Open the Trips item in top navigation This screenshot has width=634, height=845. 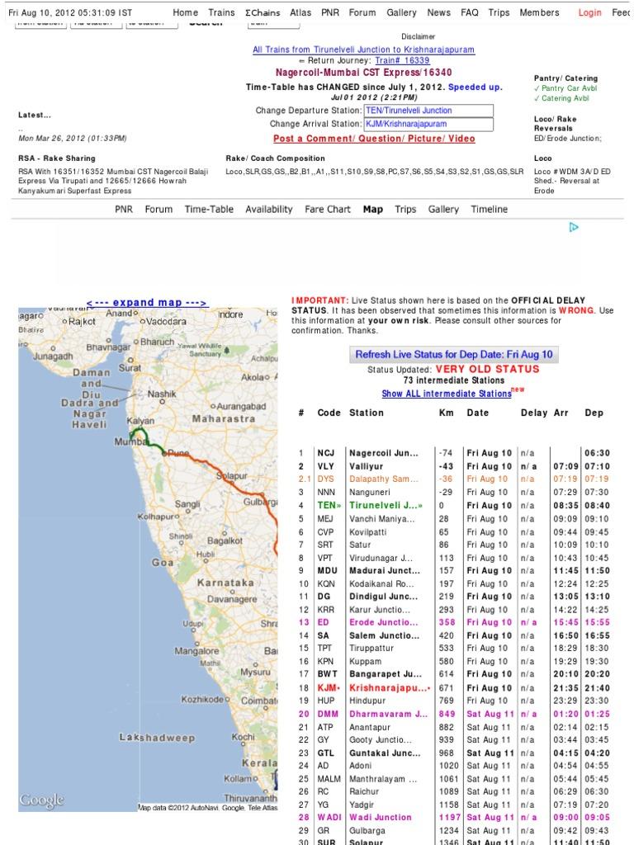499,12
